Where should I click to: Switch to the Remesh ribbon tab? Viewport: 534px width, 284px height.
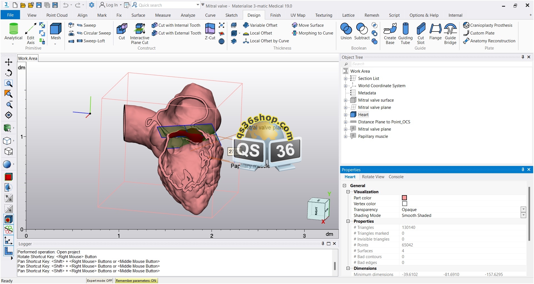coord(372,15)
